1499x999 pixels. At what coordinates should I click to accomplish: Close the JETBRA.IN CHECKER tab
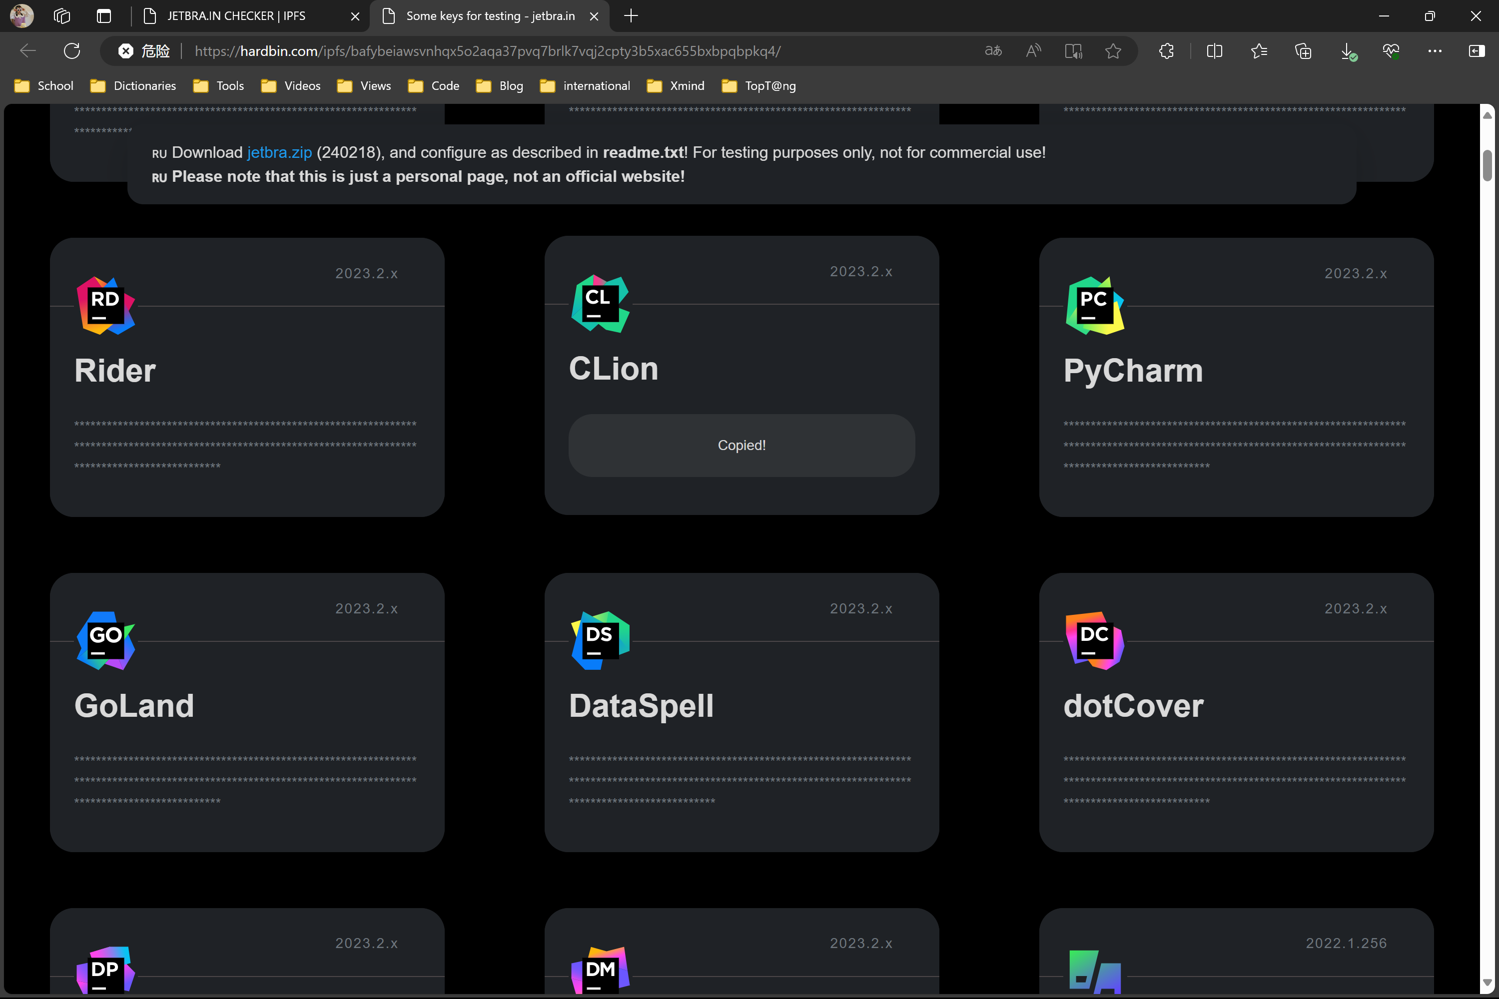click(x=355, y=16)
